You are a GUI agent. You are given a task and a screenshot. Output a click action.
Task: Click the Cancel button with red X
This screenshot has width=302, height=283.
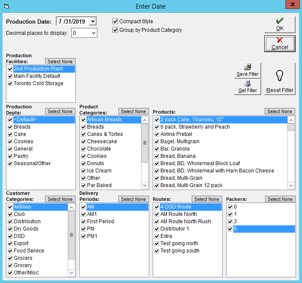point(280,43)
